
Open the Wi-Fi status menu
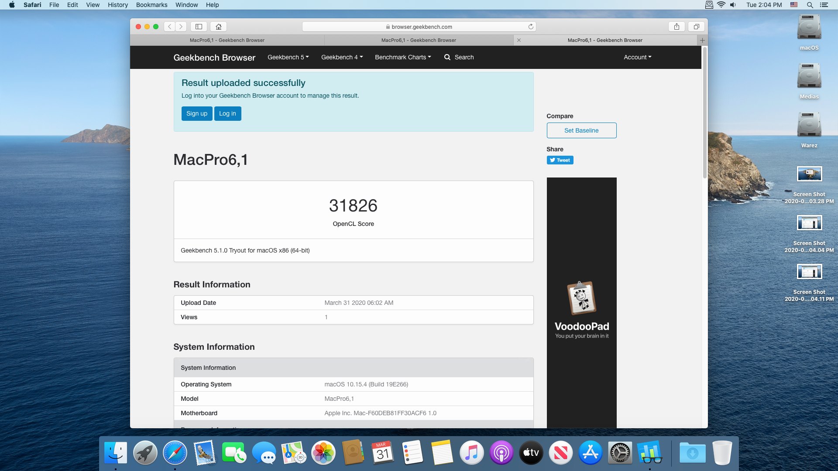[x=721, y=5]
